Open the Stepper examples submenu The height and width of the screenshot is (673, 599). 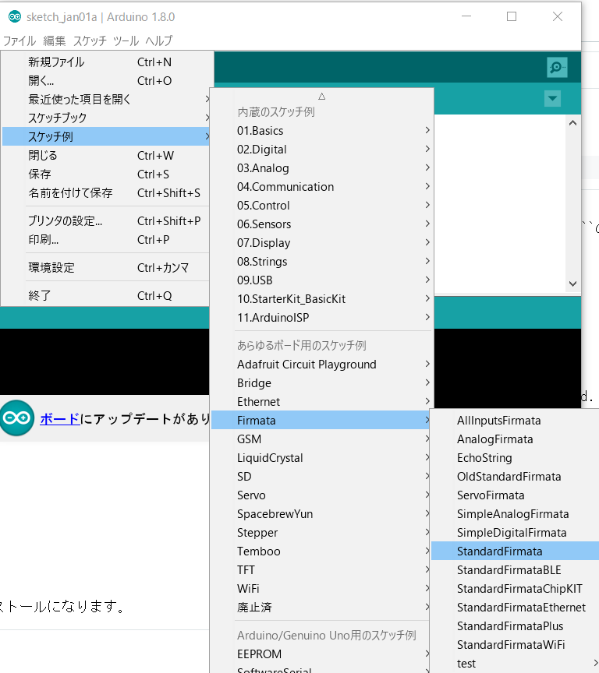click(321, 533)
